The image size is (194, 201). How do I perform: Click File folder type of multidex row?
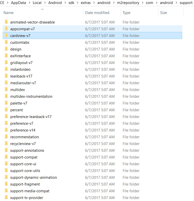131,89
